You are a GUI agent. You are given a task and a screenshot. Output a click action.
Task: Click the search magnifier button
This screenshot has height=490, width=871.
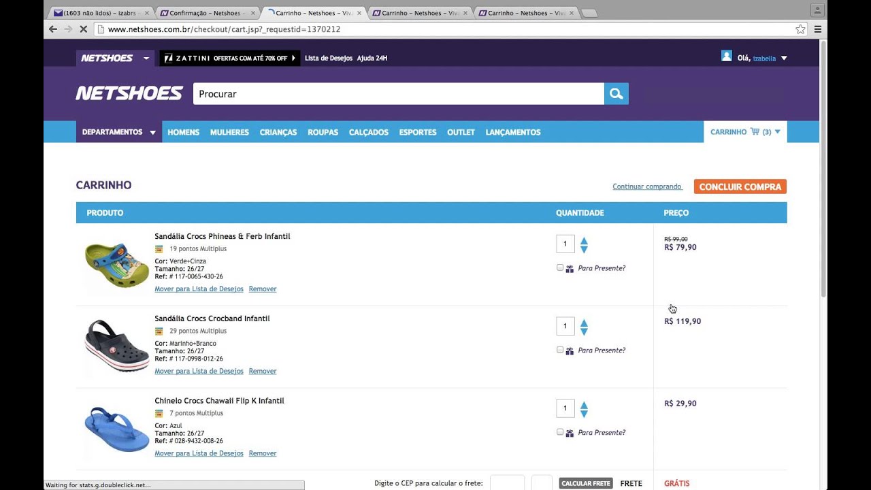pos(617,94)
